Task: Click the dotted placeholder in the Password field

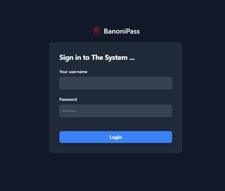Action: click(69, 111)
